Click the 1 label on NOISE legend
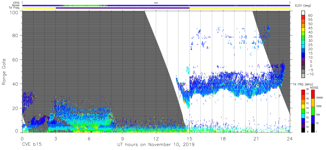The height and width of the screenshot is (150, 326). click(x=317, y=131)
